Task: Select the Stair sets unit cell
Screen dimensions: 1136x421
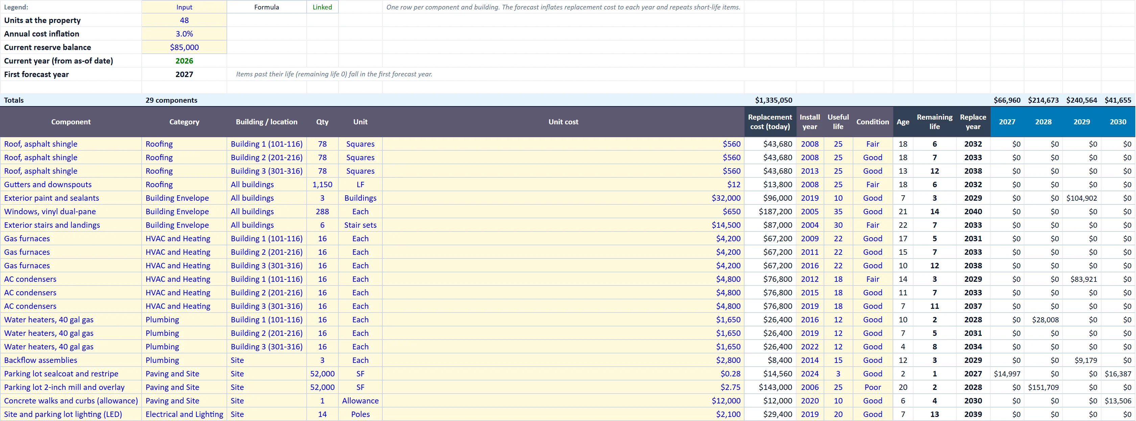Action: click(x=360, y=225)
